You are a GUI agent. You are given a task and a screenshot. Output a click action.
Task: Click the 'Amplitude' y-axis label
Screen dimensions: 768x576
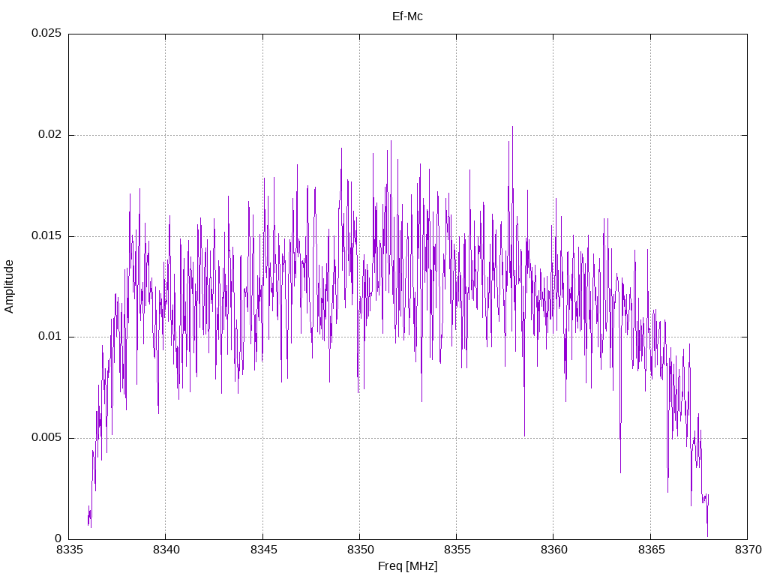[x=9, y=286]
